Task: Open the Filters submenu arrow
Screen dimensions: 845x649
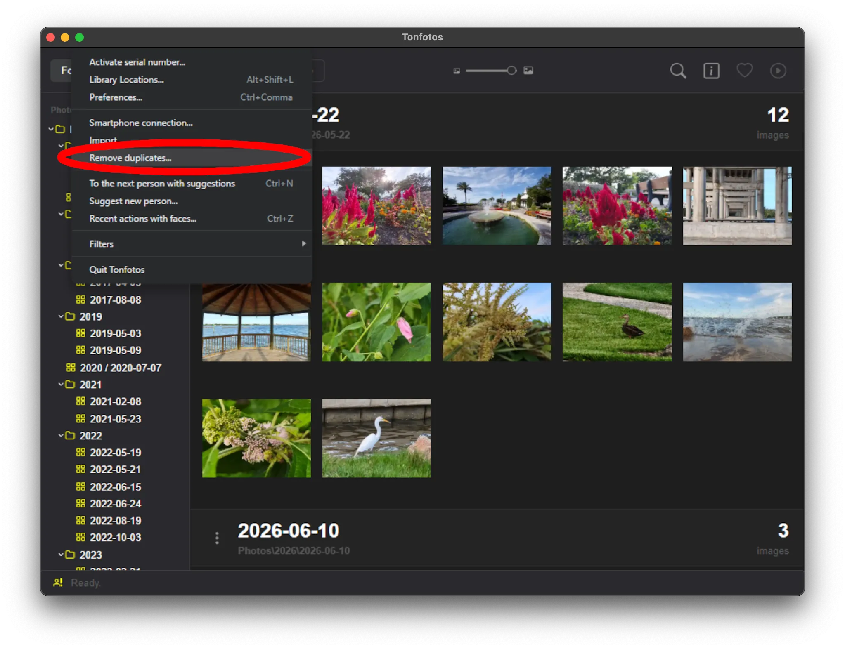Action: click(304, 244)
